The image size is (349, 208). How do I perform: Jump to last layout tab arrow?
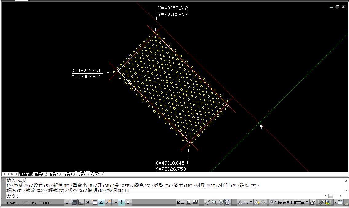(17, 174)
